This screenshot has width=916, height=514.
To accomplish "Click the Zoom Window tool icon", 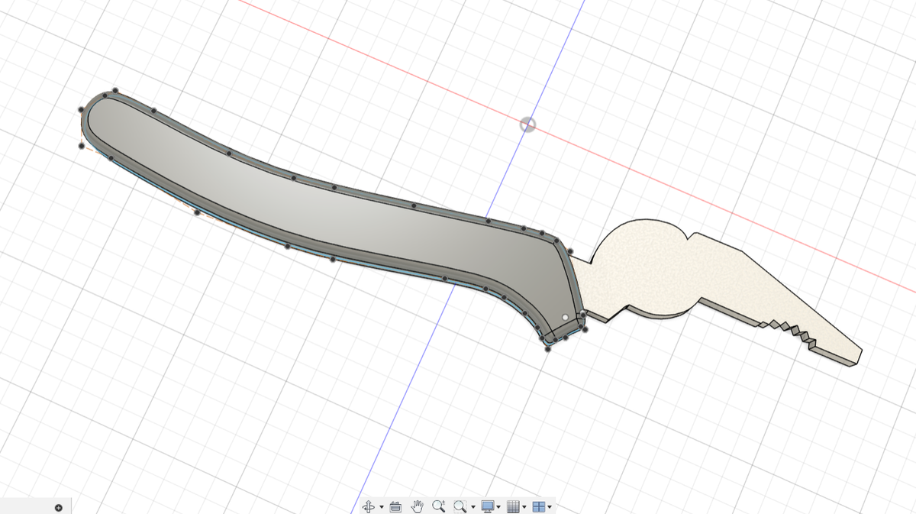I will [460, 506].
